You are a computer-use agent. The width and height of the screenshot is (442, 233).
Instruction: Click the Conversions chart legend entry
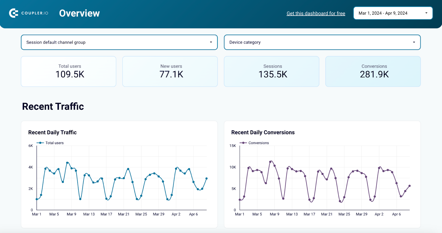tap(254, 143)
